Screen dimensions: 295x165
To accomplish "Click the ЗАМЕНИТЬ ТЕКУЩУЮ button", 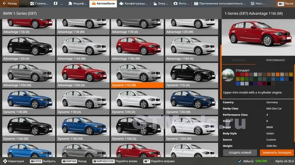I will click(x=277, y=153).
